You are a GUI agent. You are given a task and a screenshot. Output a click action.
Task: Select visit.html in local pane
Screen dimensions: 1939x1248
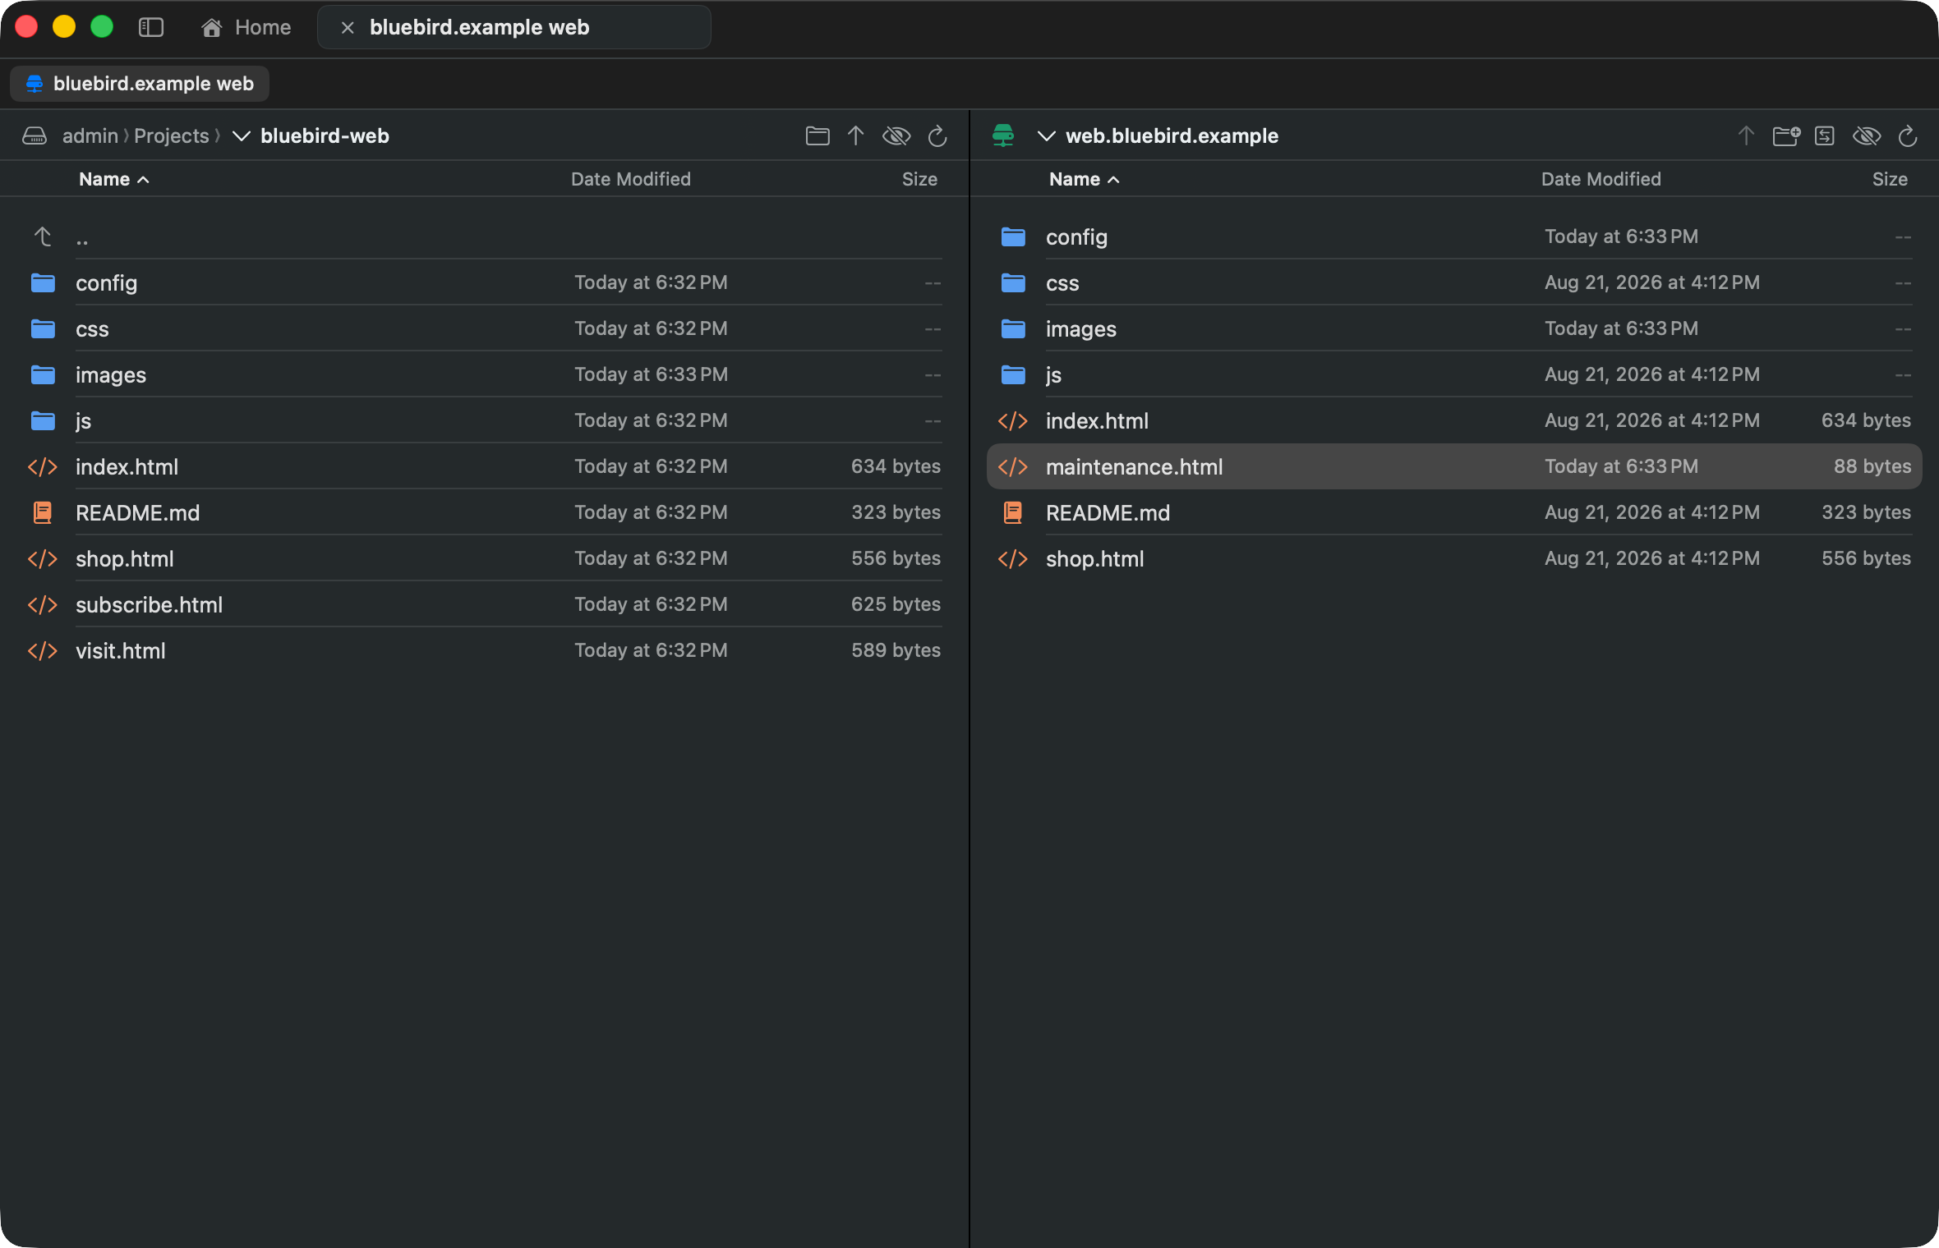click(x=485, y=650)
